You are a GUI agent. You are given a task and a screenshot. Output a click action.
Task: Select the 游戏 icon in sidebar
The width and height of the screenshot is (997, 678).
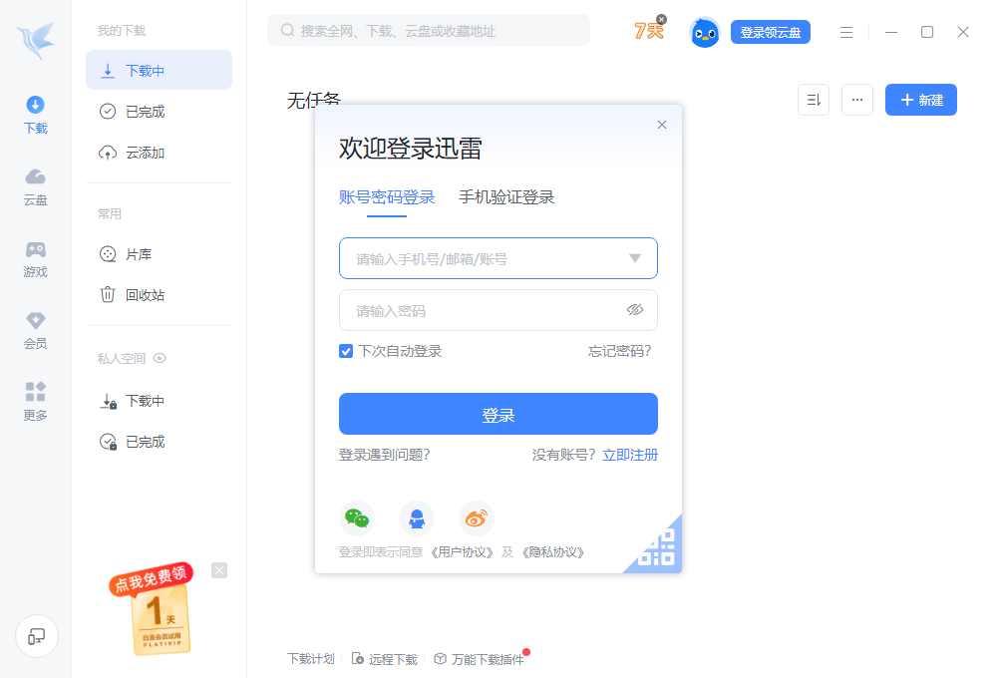coord(35,258)
